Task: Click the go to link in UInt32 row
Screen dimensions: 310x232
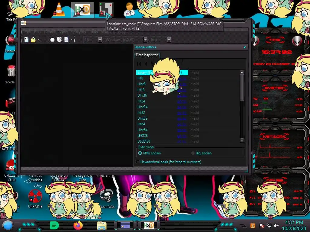Action: (x=182, y=118)
